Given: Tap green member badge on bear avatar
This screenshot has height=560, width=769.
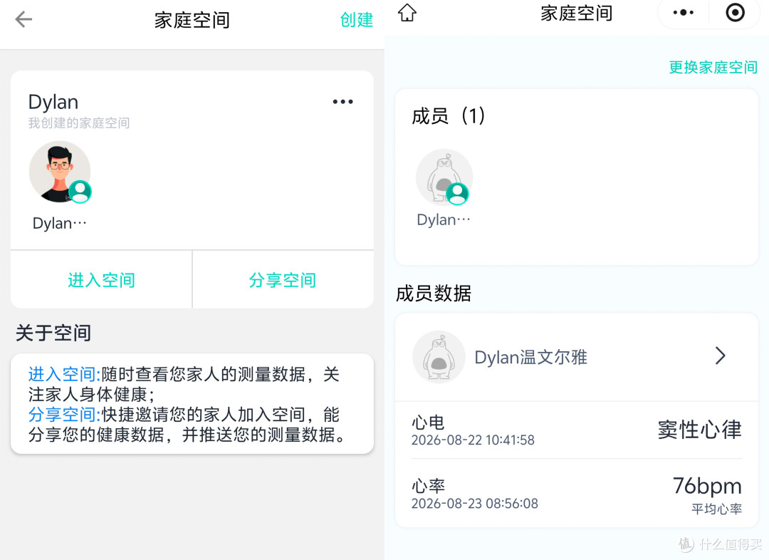Looking at the screenshot, I should click(x=458, y=193).
